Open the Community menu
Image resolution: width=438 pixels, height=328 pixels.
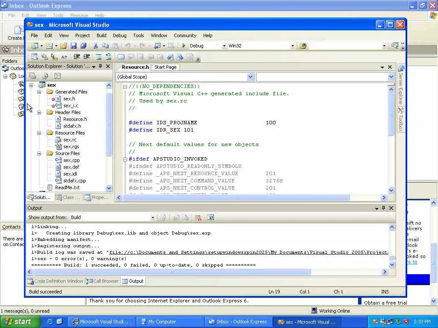click(185, 35)
